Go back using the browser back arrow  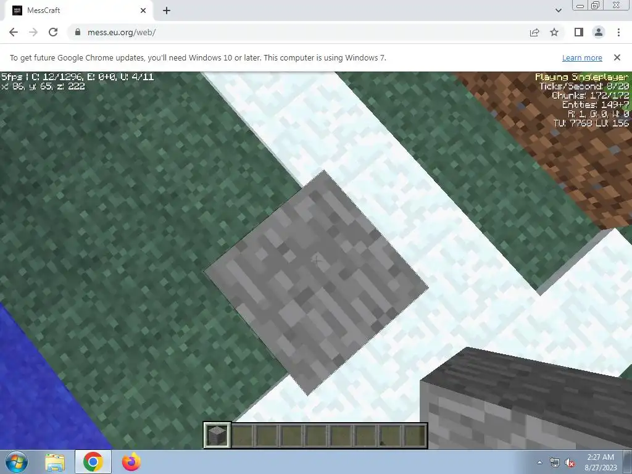(14, 32)
